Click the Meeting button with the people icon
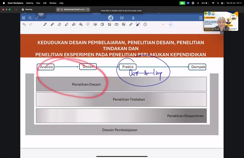 click(27, 9)
